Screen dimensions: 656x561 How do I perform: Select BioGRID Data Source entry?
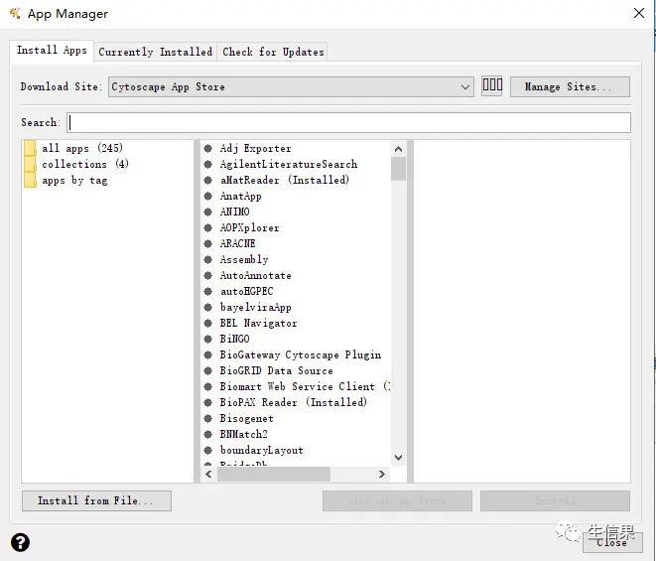pos(277,371)
